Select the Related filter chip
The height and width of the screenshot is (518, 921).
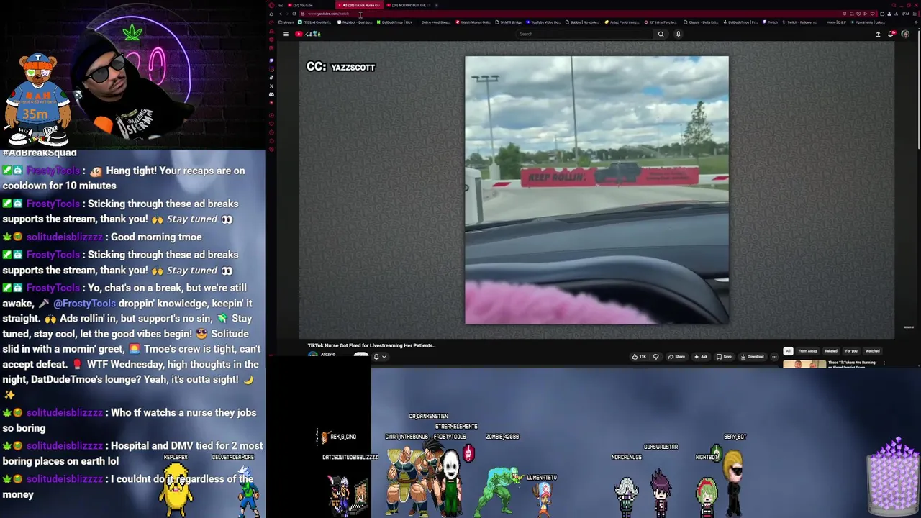(831, 351)
